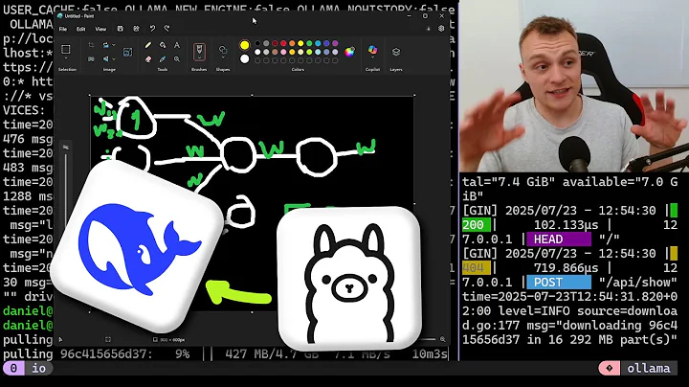Click the purple "HEAD" label in terminal

(x=559, y=239)
